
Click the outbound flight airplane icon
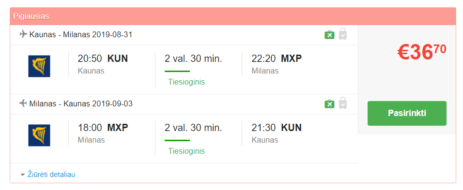(23, 34)
